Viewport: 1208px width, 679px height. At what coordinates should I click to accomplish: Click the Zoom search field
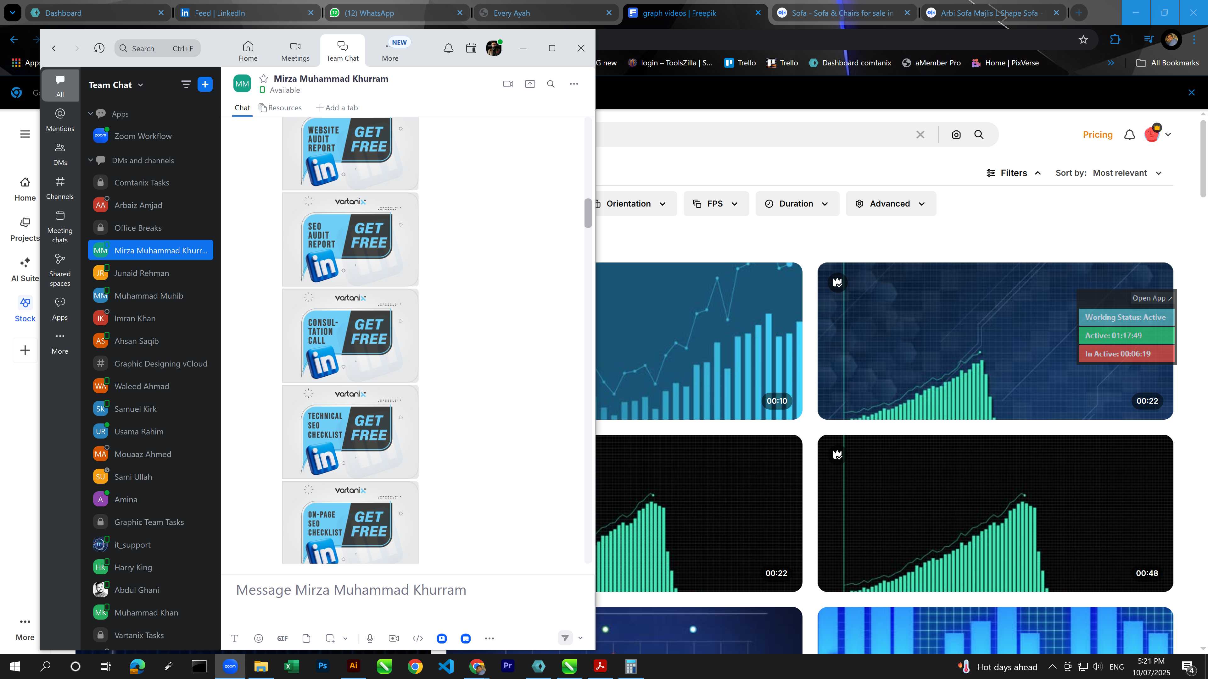[x=158, y=48]
